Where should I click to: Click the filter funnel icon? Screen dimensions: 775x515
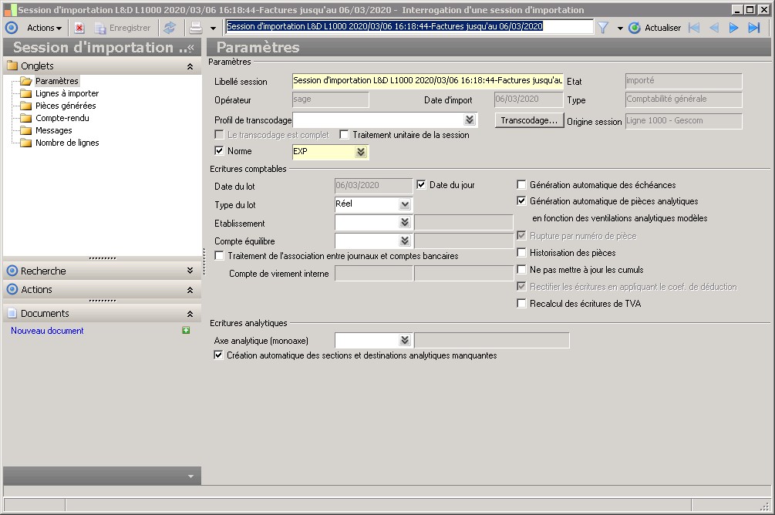[x=603, y=28]
